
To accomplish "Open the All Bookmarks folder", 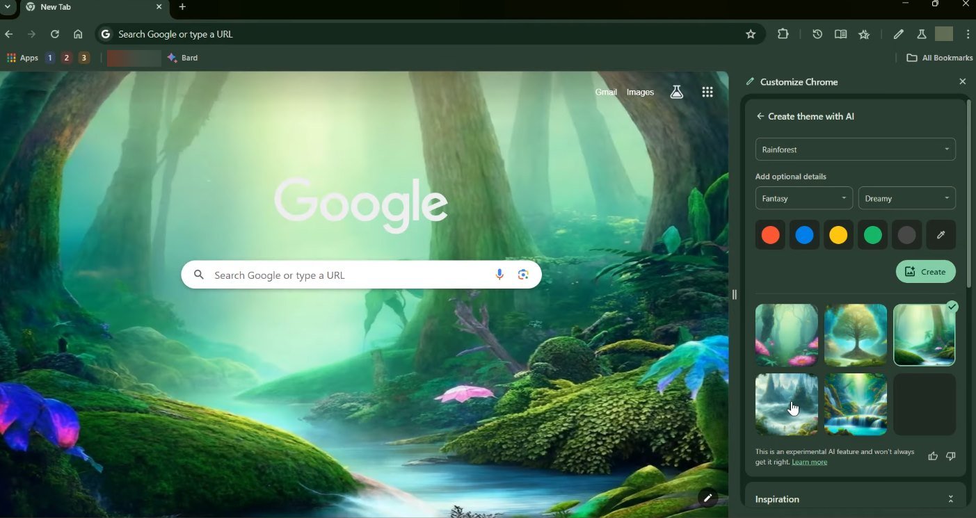I will coord(939,58).
